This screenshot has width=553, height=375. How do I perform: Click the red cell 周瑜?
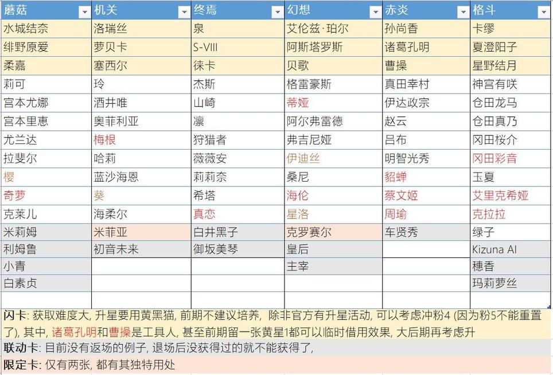(426, 214)
